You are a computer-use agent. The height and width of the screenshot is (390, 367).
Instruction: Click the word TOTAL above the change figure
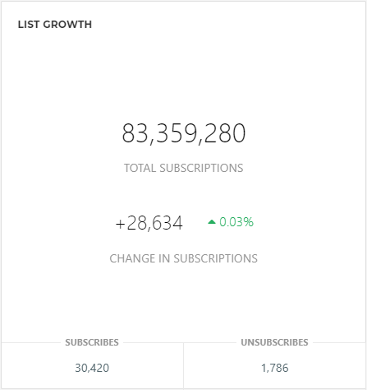pos(140,168)
